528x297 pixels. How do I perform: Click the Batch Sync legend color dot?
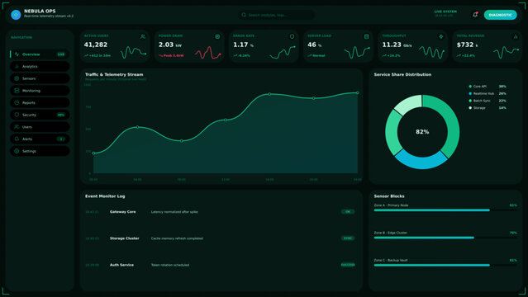coord(470,101)
